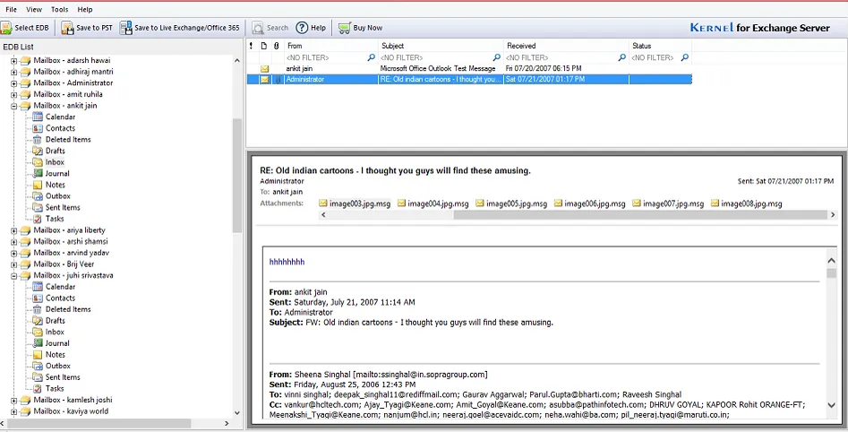Click the Search toolbar button
This screenshot has height=432, width=848.
pyautogui.click(x=270, y=28)
